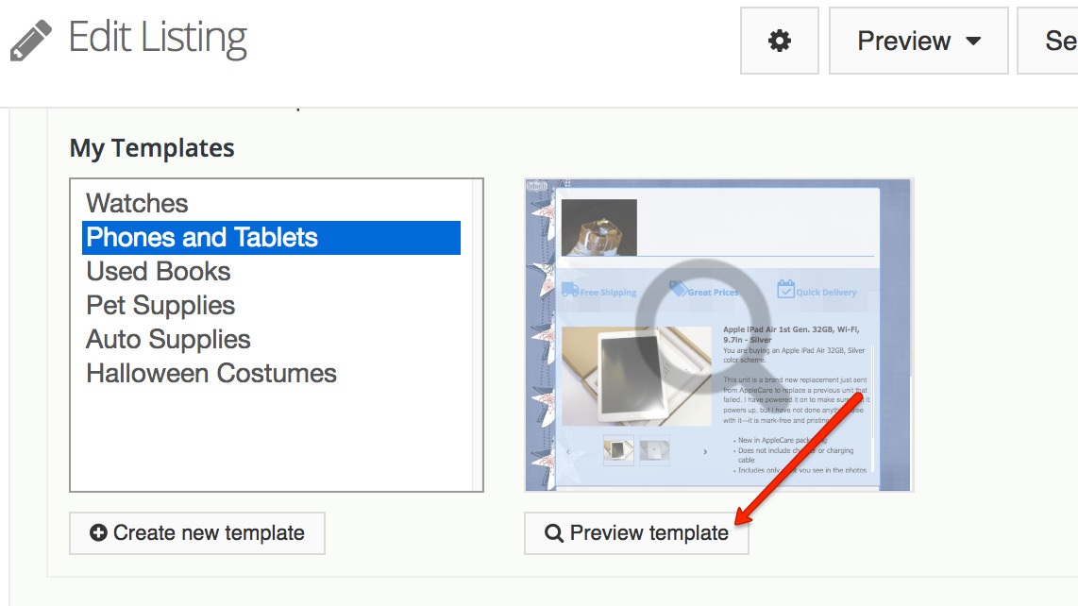Click the Create new template button
Viewport: 1078px width, 606px height.
(x=197, y=533)
